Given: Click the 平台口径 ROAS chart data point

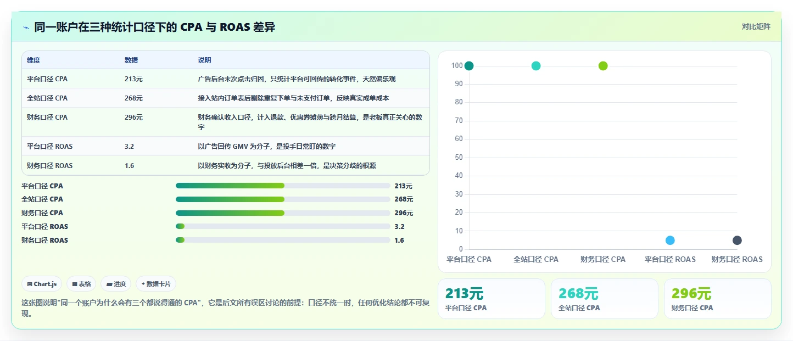Looking at the screenshot, I should coord(670,241).
